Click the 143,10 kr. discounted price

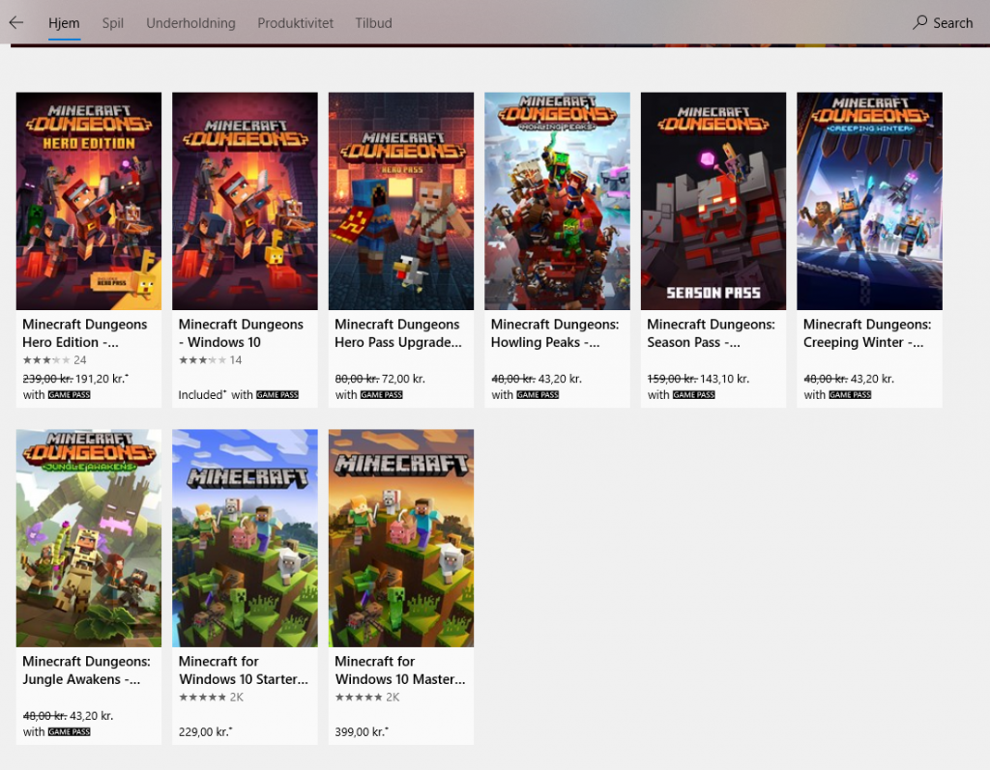pyautogui.click(x=724, y=379)
